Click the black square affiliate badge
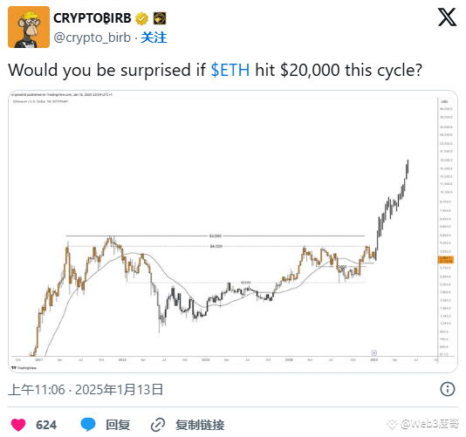This screenshot has width=466, height=437. [160, 18]
